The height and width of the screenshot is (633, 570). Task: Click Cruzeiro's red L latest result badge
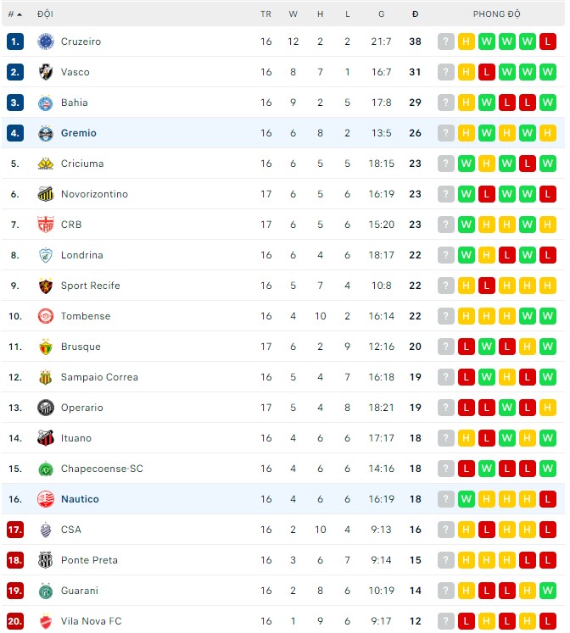pyautogui.click(x=548, y=42)
